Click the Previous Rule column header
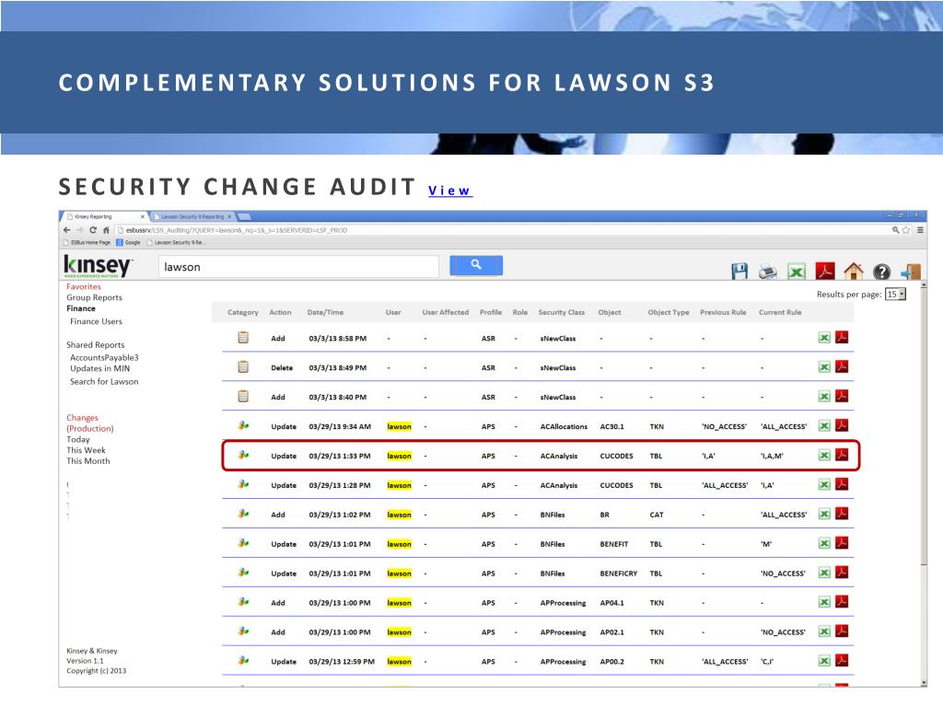943x707 pixels. 723,313
